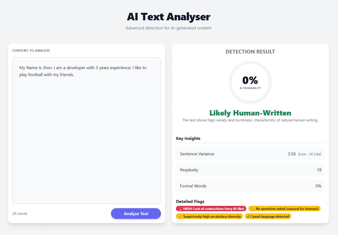The height and width of the screenshot is (235, 338).
Task: Click the siren icon on the HIGH flag
Action: tap(180, 209)
